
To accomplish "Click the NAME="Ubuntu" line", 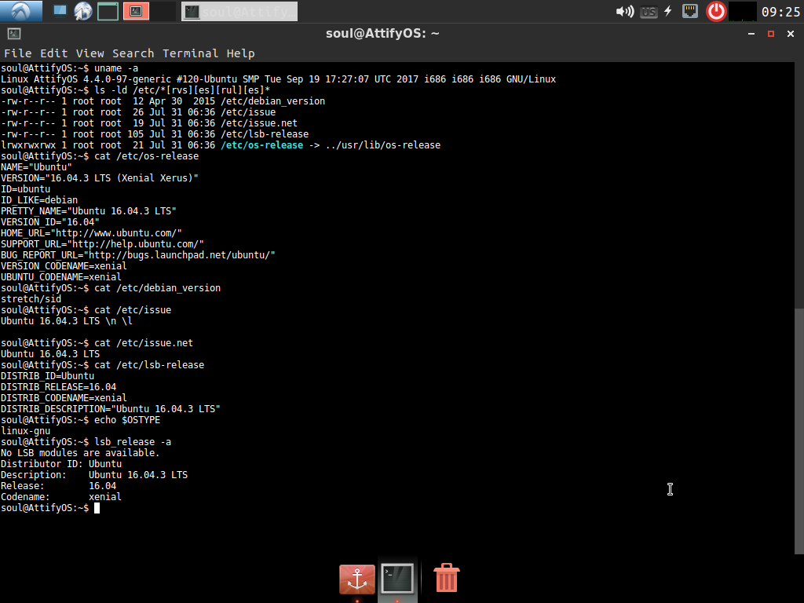I will point(36,167).
